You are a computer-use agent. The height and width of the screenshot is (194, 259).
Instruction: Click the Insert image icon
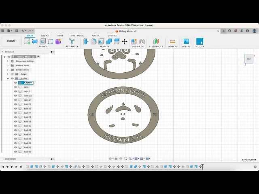point(186,41)
